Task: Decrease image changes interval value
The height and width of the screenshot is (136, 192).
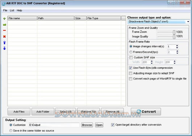Action: click(177, 48)
